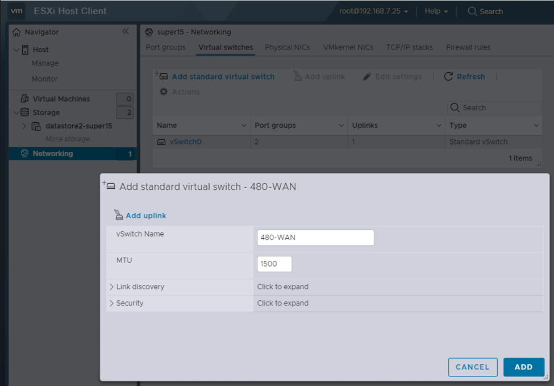Screen dimensions: 554x386
Task: Collapse the Storage tree node
Action: tap(16, 113)
